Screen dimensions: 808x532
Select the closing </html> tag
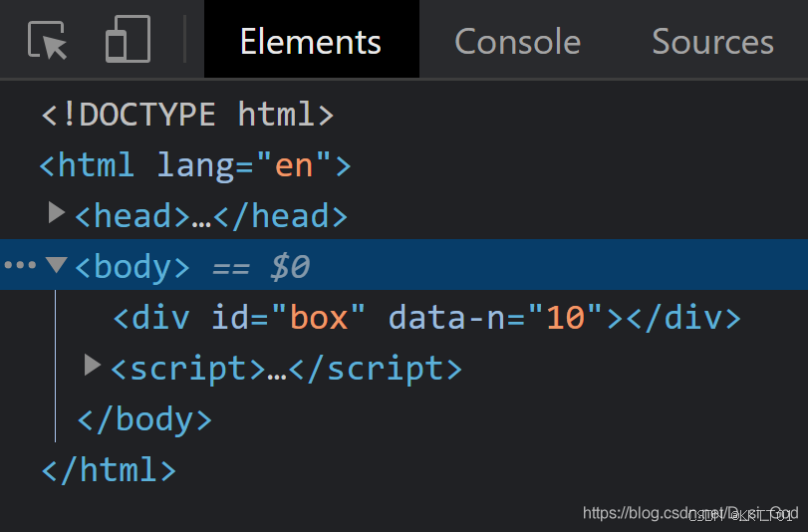point(109,469)
